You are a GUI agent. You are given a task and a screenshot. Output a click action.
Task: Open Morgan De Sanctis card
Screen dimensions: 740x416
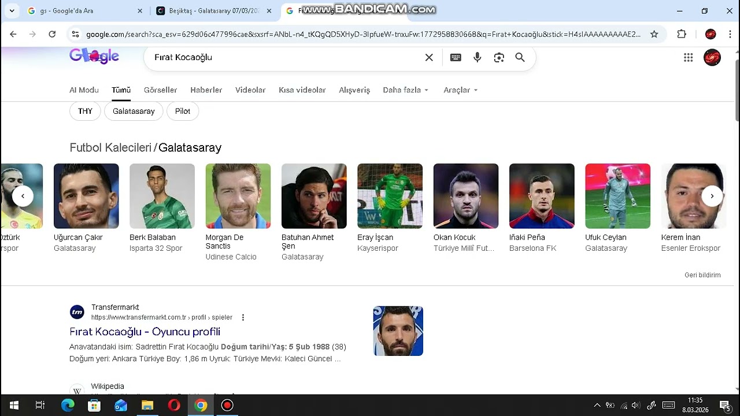(x=238, y=212)
